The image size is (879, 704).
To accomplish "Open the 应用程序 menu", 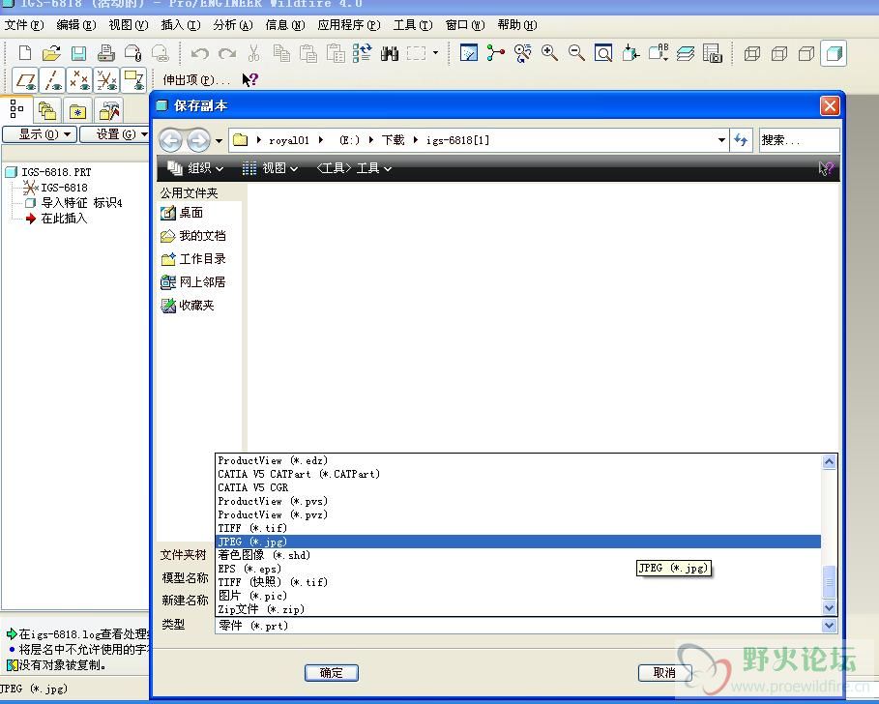I will point(349,25).
